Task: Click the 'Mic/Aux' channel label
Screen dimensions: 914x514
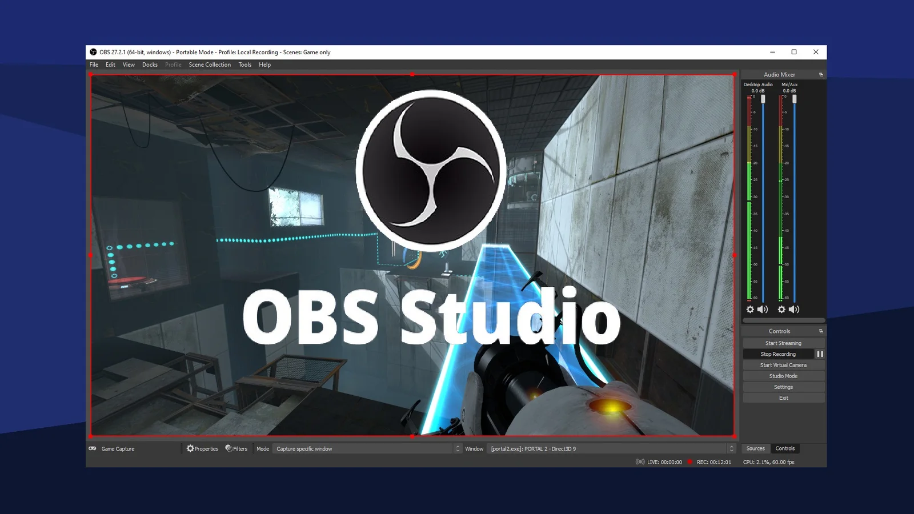Action: 789,85
